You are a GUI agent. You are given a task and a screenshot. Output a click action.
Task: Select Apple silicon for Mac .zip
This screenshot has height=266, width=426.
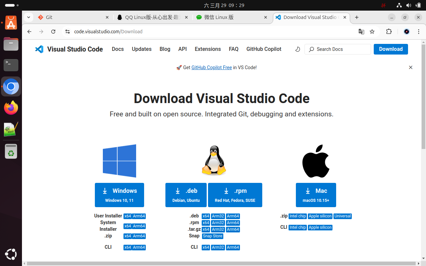pyautogui.click(x=320, y=216)
